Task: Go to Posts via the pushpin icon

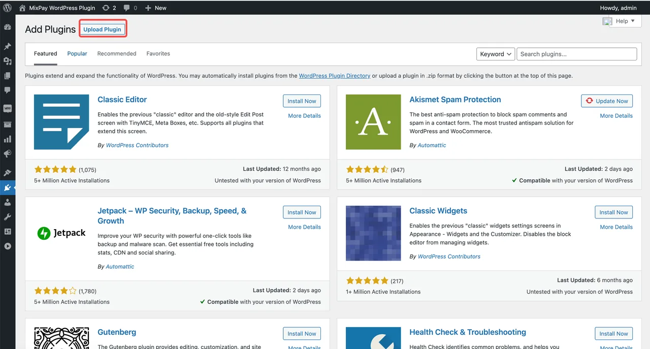Action: pos(8,46)
